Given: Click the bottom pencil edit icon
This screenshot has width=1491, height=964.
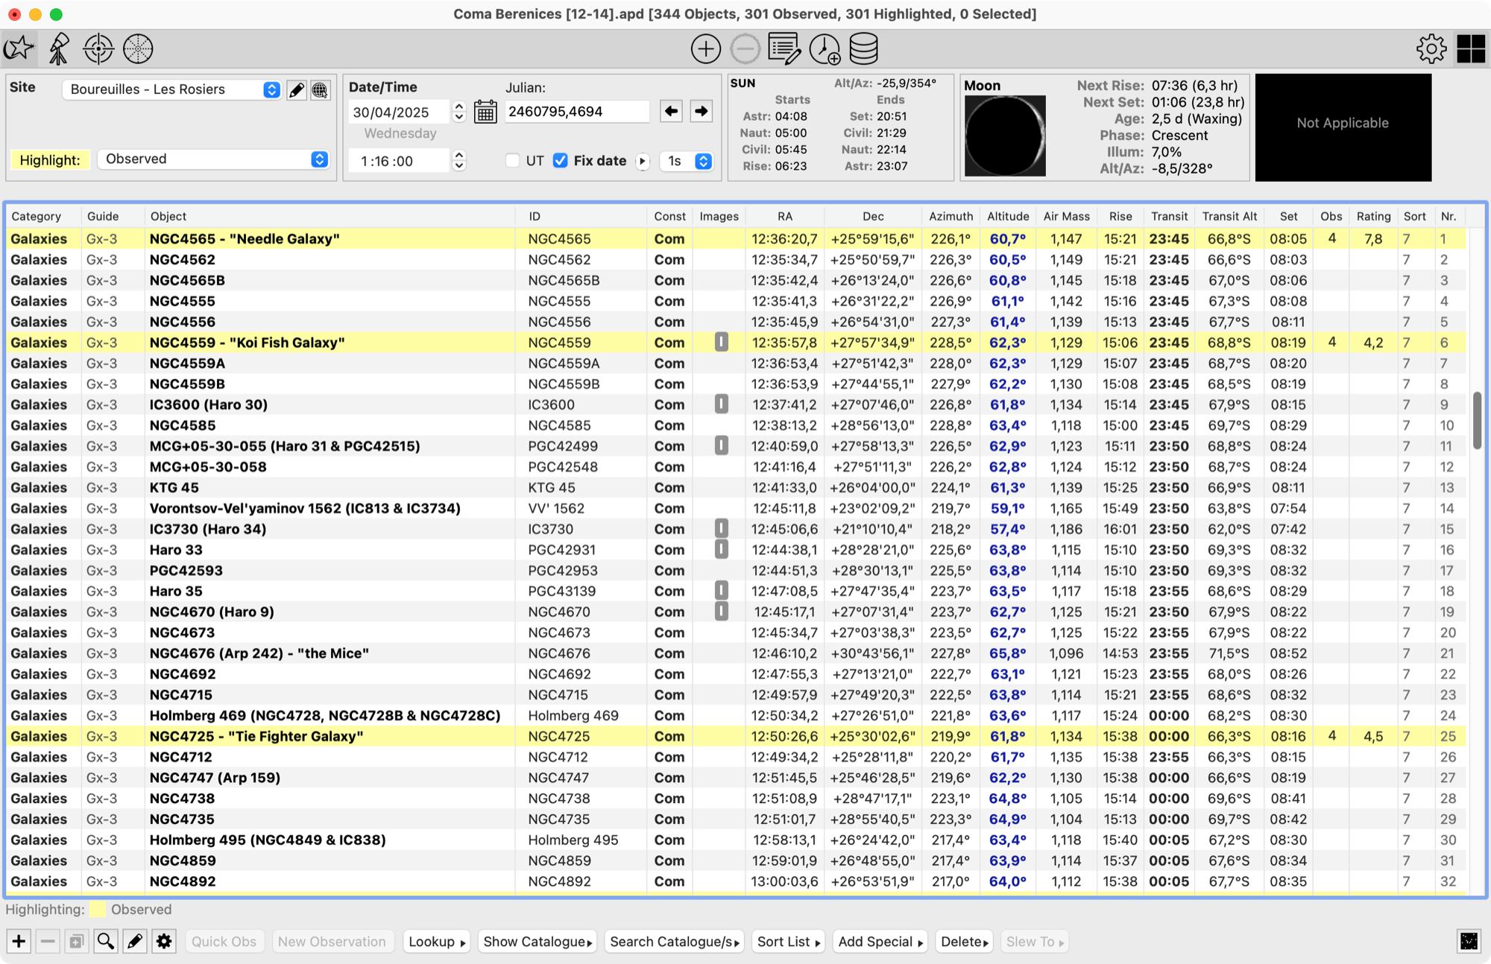Looking at the screenshot, I should point(135,942).
